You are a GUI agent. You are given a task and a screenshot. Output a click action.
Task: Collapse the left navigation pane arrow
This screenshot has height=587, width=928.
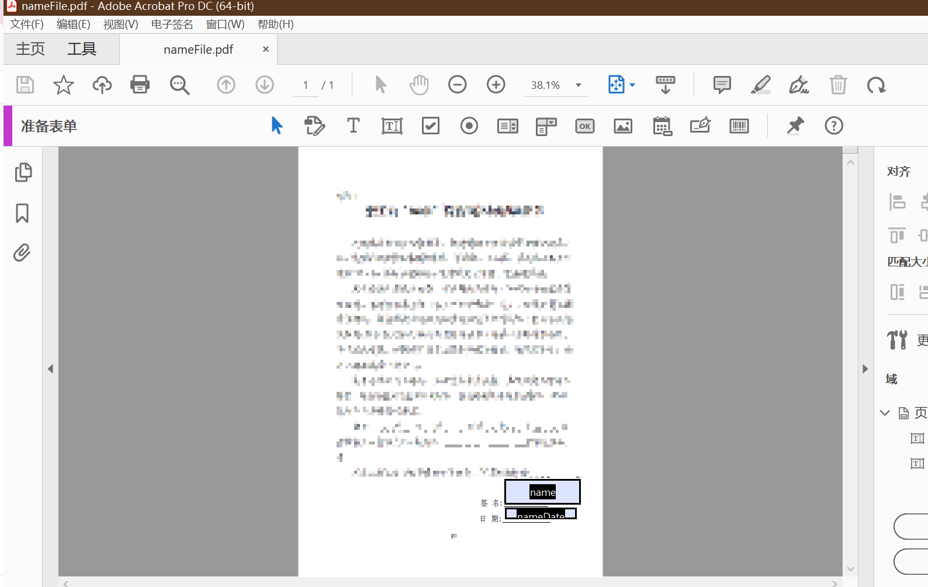coord(50,369)
